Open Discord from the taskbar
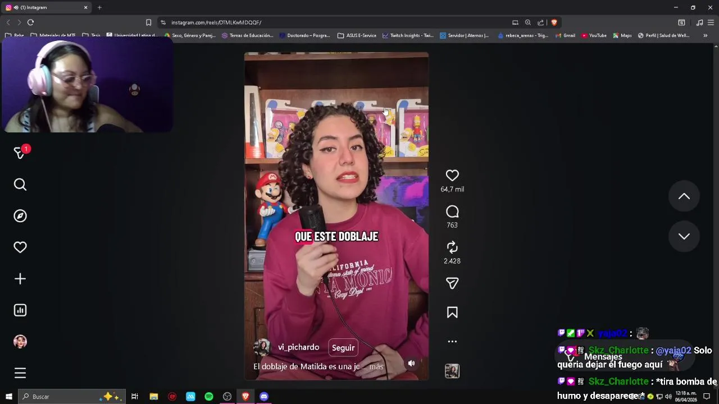 264,397
